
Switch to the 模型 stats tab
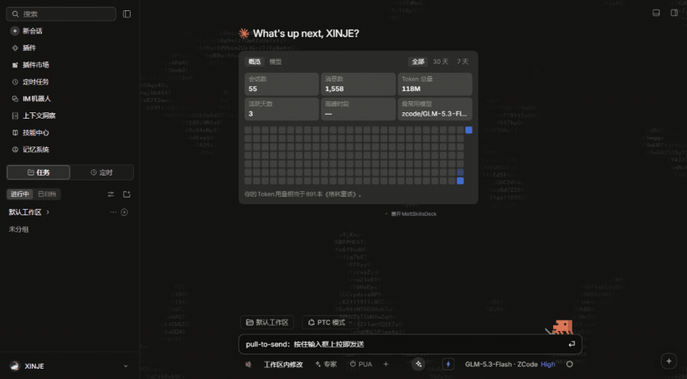click(275, 62)
